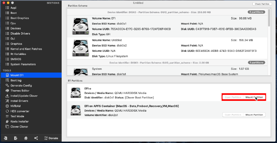This screenshot has height=143, width=277.
Task: Mount the disk0s1 Clover Boot Partition
Action: (x=254, y=97)
